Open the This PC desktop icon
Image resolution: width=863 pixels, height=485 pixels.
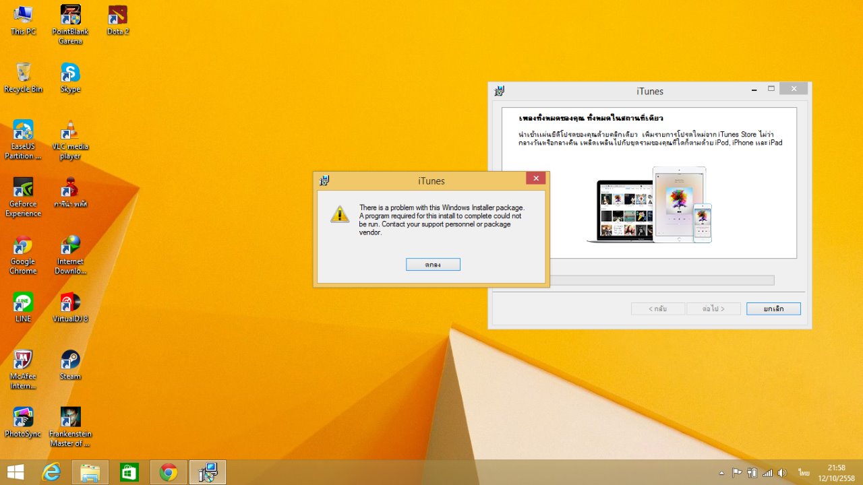point(23,20)
